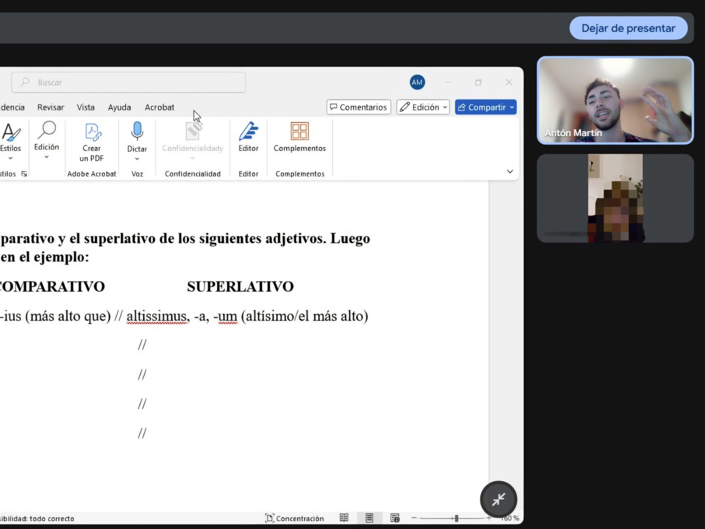Open the Revisar ribbon tab
This screenshot has width=705, height=529.
tap(51, 107)
